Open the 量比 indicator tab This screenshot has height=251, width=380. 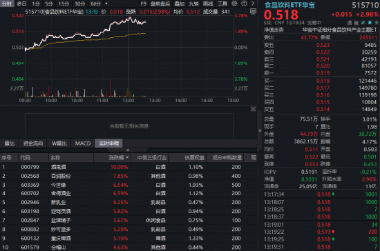coord(10,143)
